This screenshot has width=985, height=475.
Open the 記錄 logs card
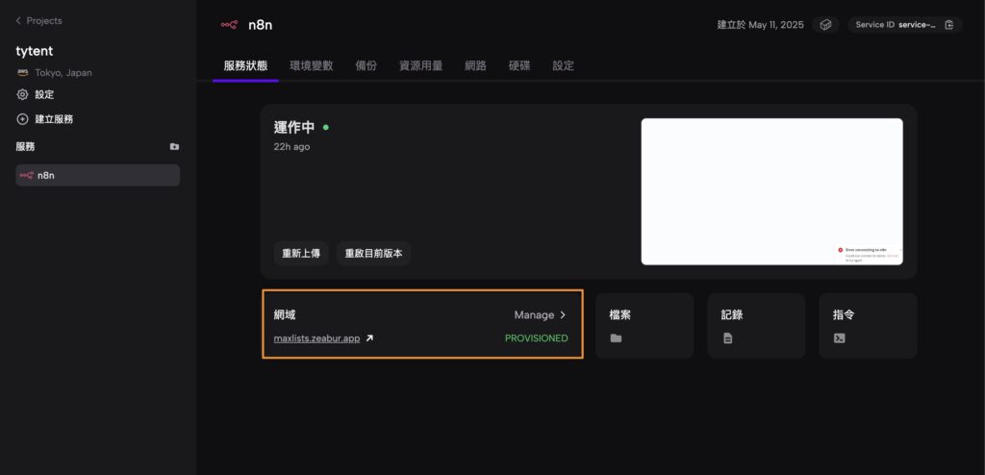[x=756, y=325]
